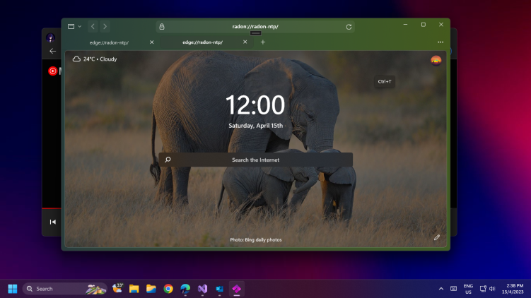The width and height of the screenshot is (531, 298).
Task: Open the 2:38 PM clock and calendar
Action: tap(513, 289)
